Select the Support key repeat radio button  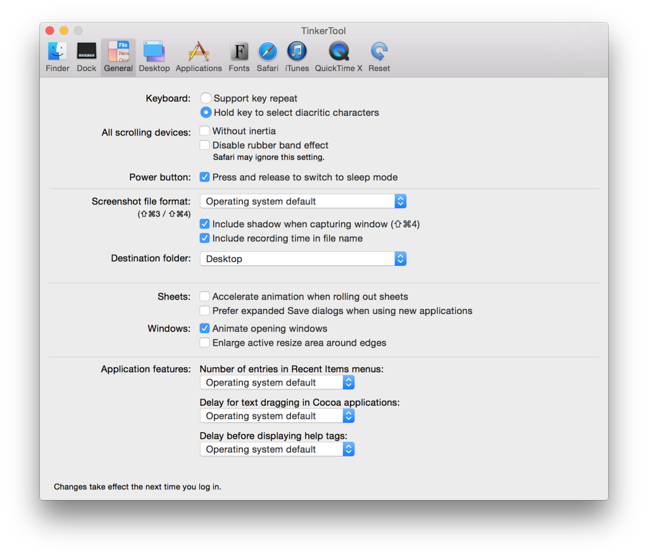pos(206,98)
